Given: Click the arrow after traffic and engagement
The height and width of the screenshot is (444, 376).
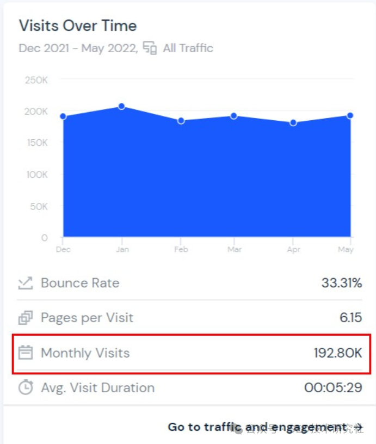Looking at the screenshot, I should (x=358, y=427).
